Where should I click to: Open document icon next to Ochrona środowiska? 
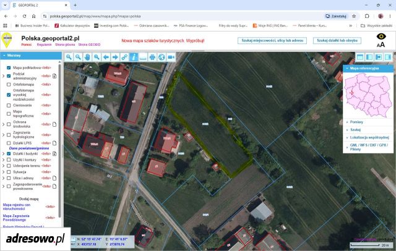point(54,124)
